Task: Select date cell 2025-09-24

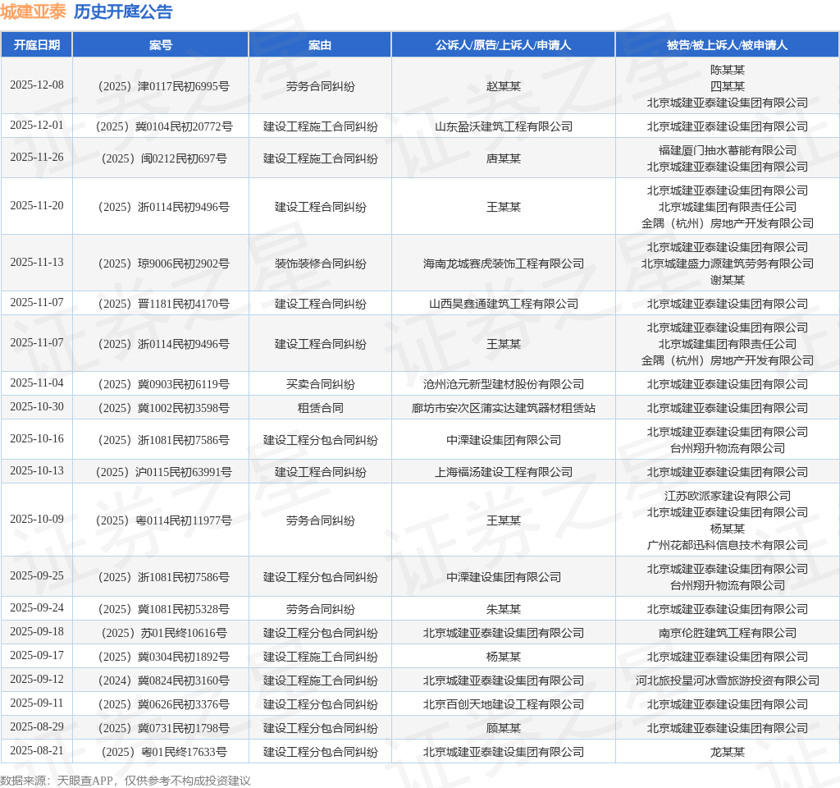Action: pyautogui.click(x=36, y=608)
